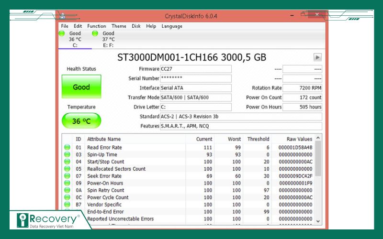Click the next disk arrow button
Screen dimensions: 383x239
click(317, 57)
